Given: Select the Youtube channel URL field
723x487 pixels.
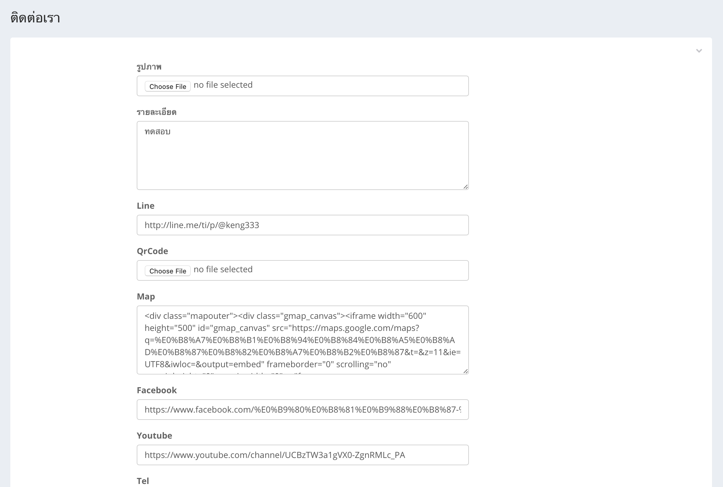Looking at the screenshot, I should point(303,455).
